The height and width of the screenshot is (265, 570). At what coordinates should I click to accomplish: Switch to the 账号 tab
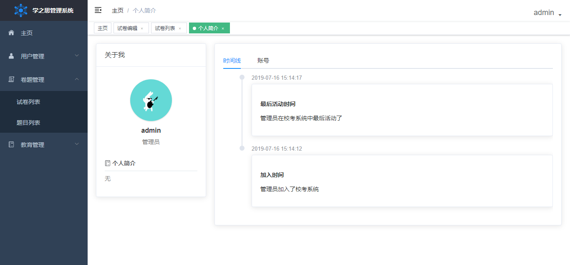(x=263, y=61)
